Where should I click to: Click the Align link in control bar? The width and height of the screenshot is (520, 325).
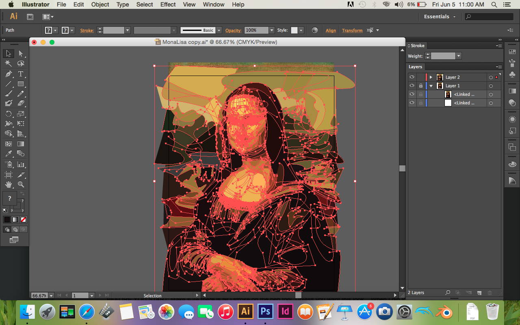click(x=331, y=30)
